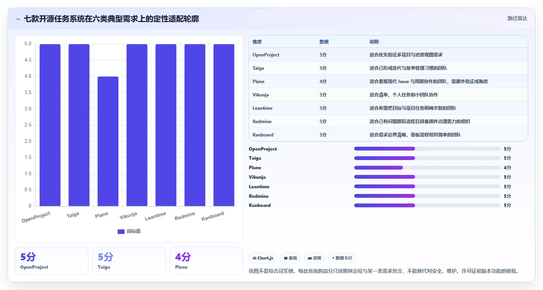Click 适合优先验证多项目与进度视图需求 description
543x290 pixels.
(x=406, y=55)
